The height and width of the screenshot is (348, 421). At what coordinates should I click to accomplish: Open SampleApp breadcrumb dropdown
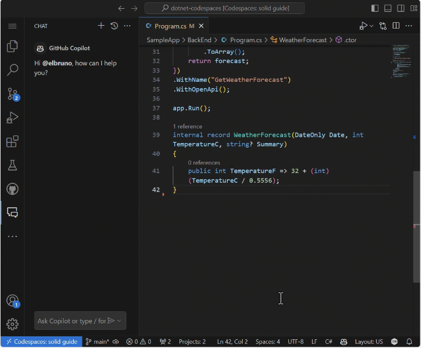pyautogui.click(x=163, y=40)
